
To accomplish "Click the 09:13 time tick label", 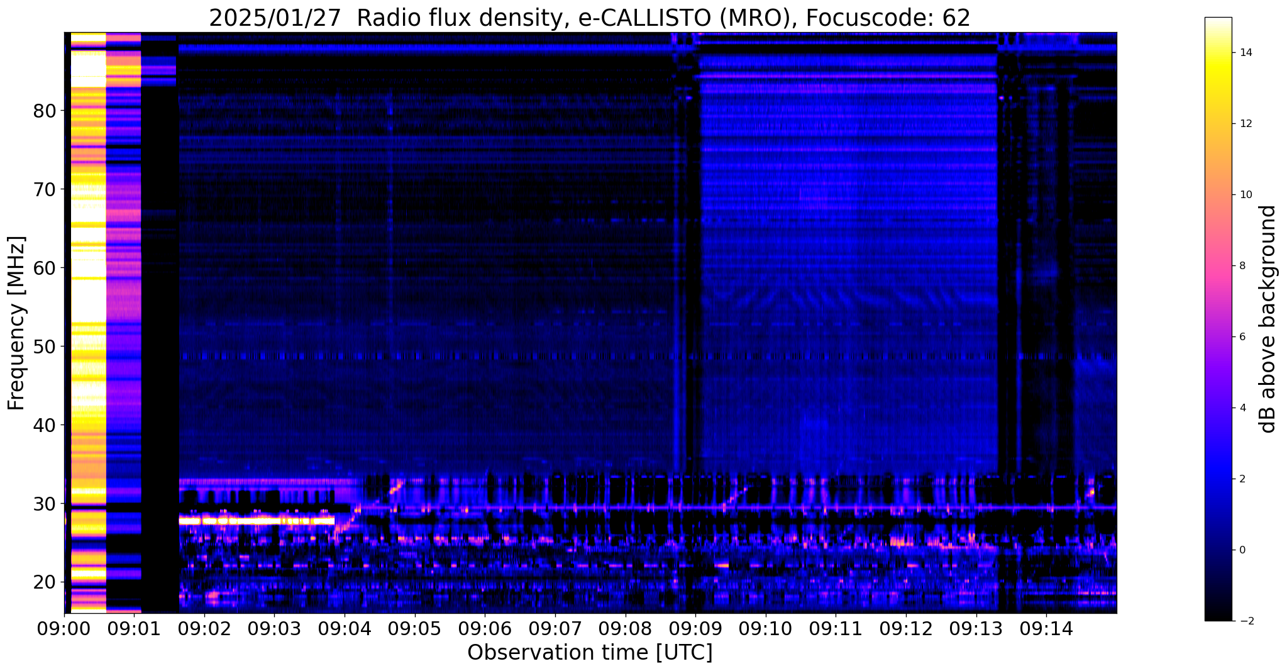I will point(976,629).
